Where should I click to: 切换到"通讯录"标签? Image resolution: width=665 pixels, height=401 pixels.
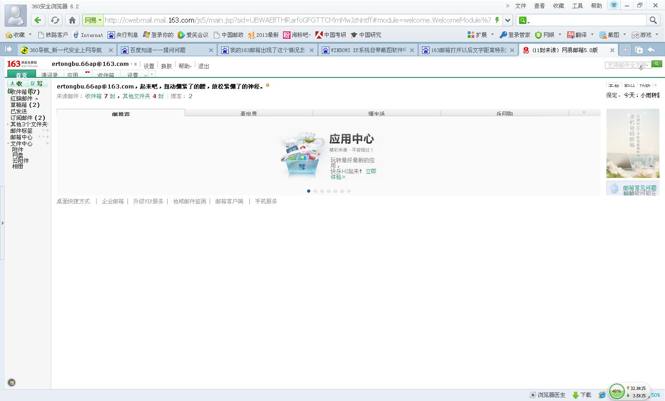point(50,74)
